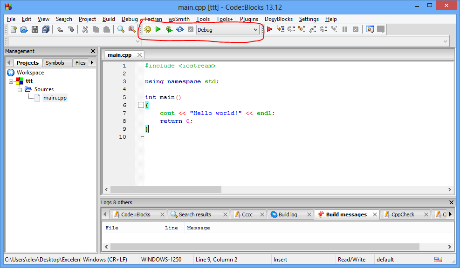Screen dimensions: 460x268
Task: Run to cursor debug icon
Action: pos(281,29)
